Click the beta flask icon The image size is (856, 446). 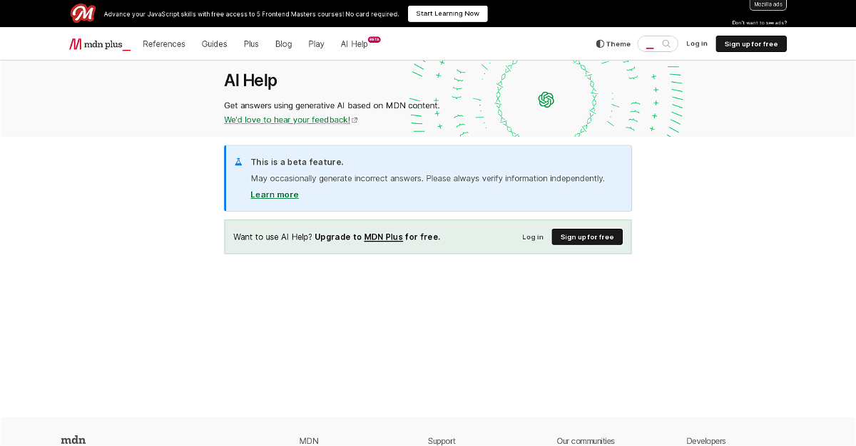239,162
